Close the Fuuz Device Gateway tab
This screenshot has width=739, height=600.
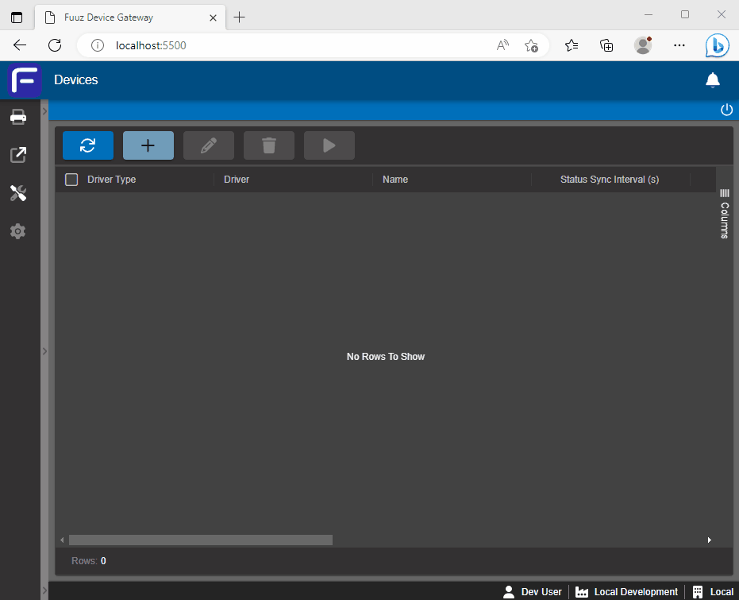pyautogui.click(x=213, y=18)
